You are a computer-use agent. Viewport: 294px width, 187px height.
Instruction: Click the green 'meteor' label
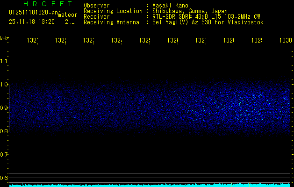point(68,15)
